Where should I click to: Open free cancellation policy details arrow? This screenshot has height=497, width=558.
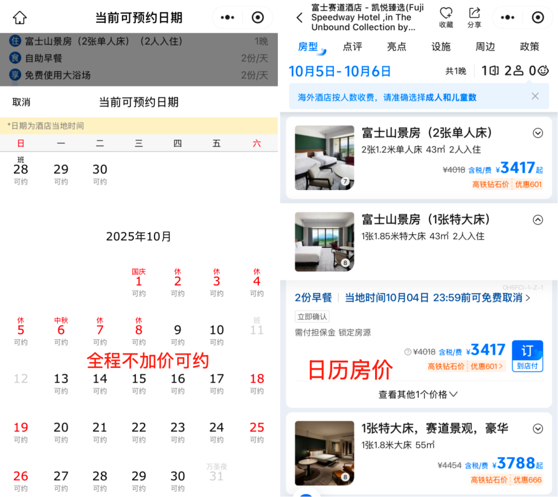(x=528, y=298)
